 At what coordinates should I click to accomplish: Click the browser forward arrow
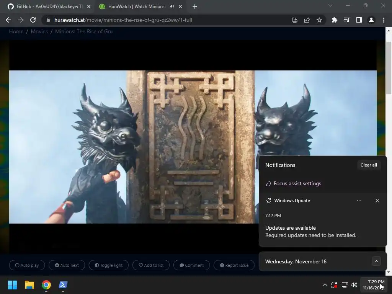click(x=21, y=20)
